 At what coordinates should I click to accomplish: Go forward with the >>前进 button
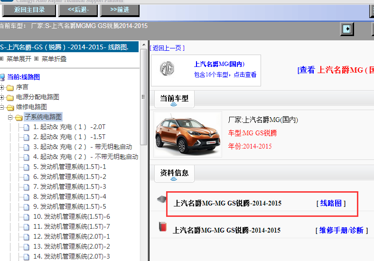(x=120, y=10)
